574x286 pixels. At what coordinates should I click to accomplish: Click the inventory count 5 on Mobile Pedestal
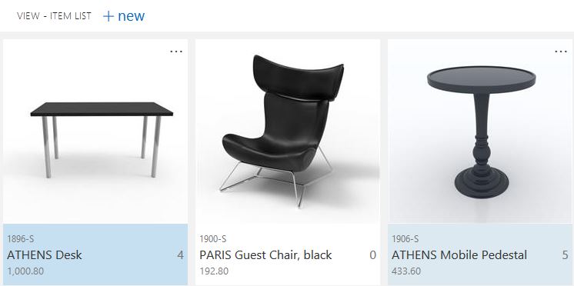[566, 255]
